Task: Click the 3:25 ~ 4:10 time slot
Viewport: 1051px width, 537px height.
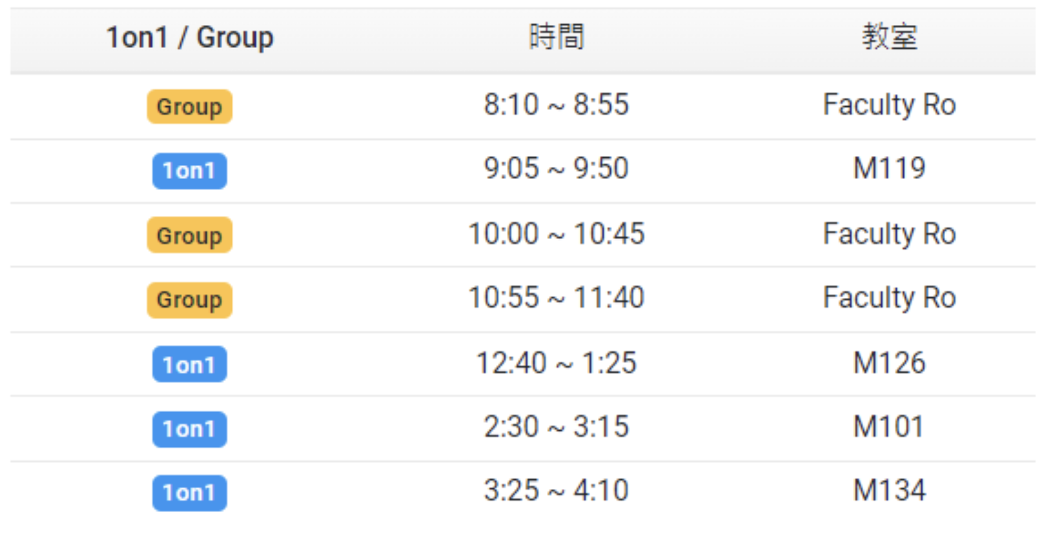Action: click(x=556, y=490)
